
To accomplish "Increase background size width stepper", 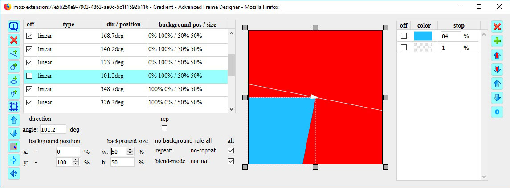I will pyautogui.click(x=130, y=149).
